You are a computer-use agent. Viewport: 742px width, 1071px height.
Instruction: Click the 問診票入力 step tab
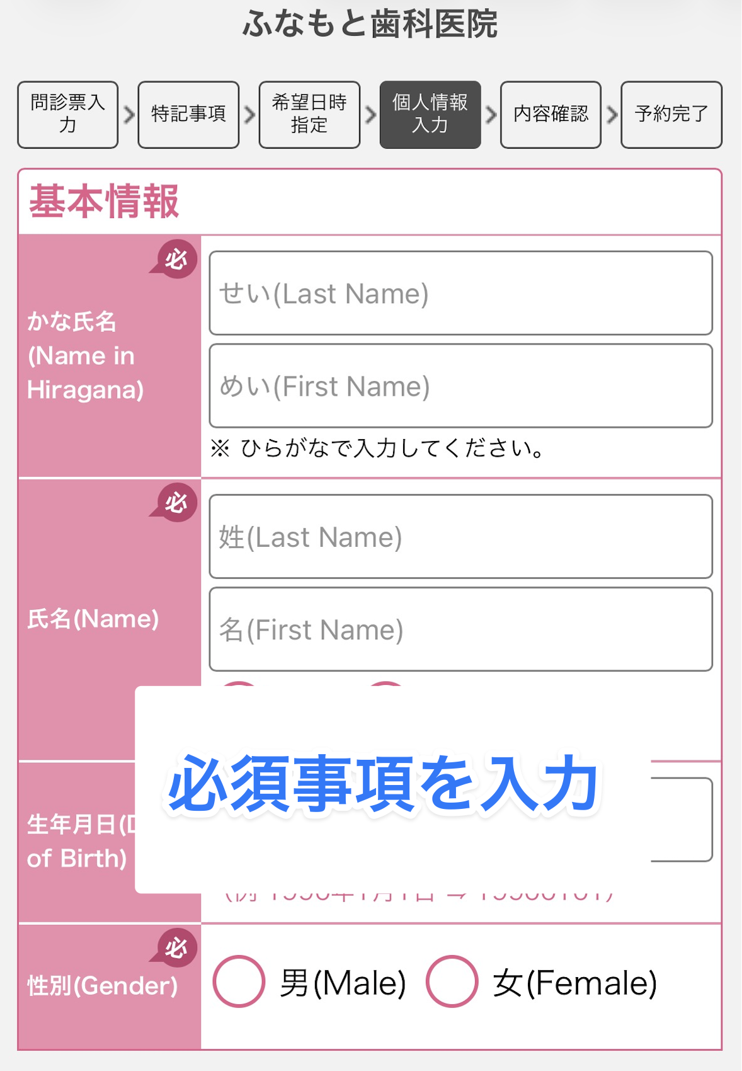point(68,115)
